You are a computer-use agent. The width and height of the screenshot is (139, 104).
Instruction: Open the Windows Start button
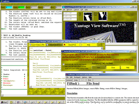(4, 102)
